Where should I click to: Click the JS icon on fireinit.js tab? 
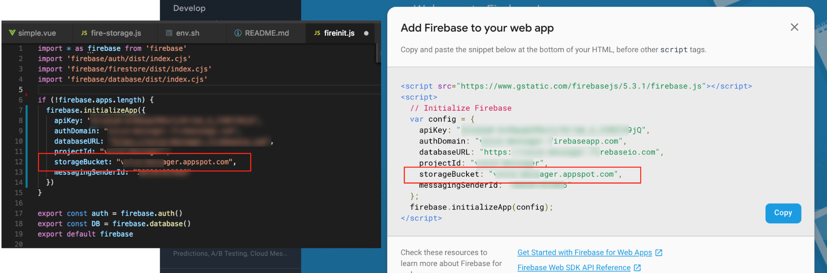coord(317,33)
